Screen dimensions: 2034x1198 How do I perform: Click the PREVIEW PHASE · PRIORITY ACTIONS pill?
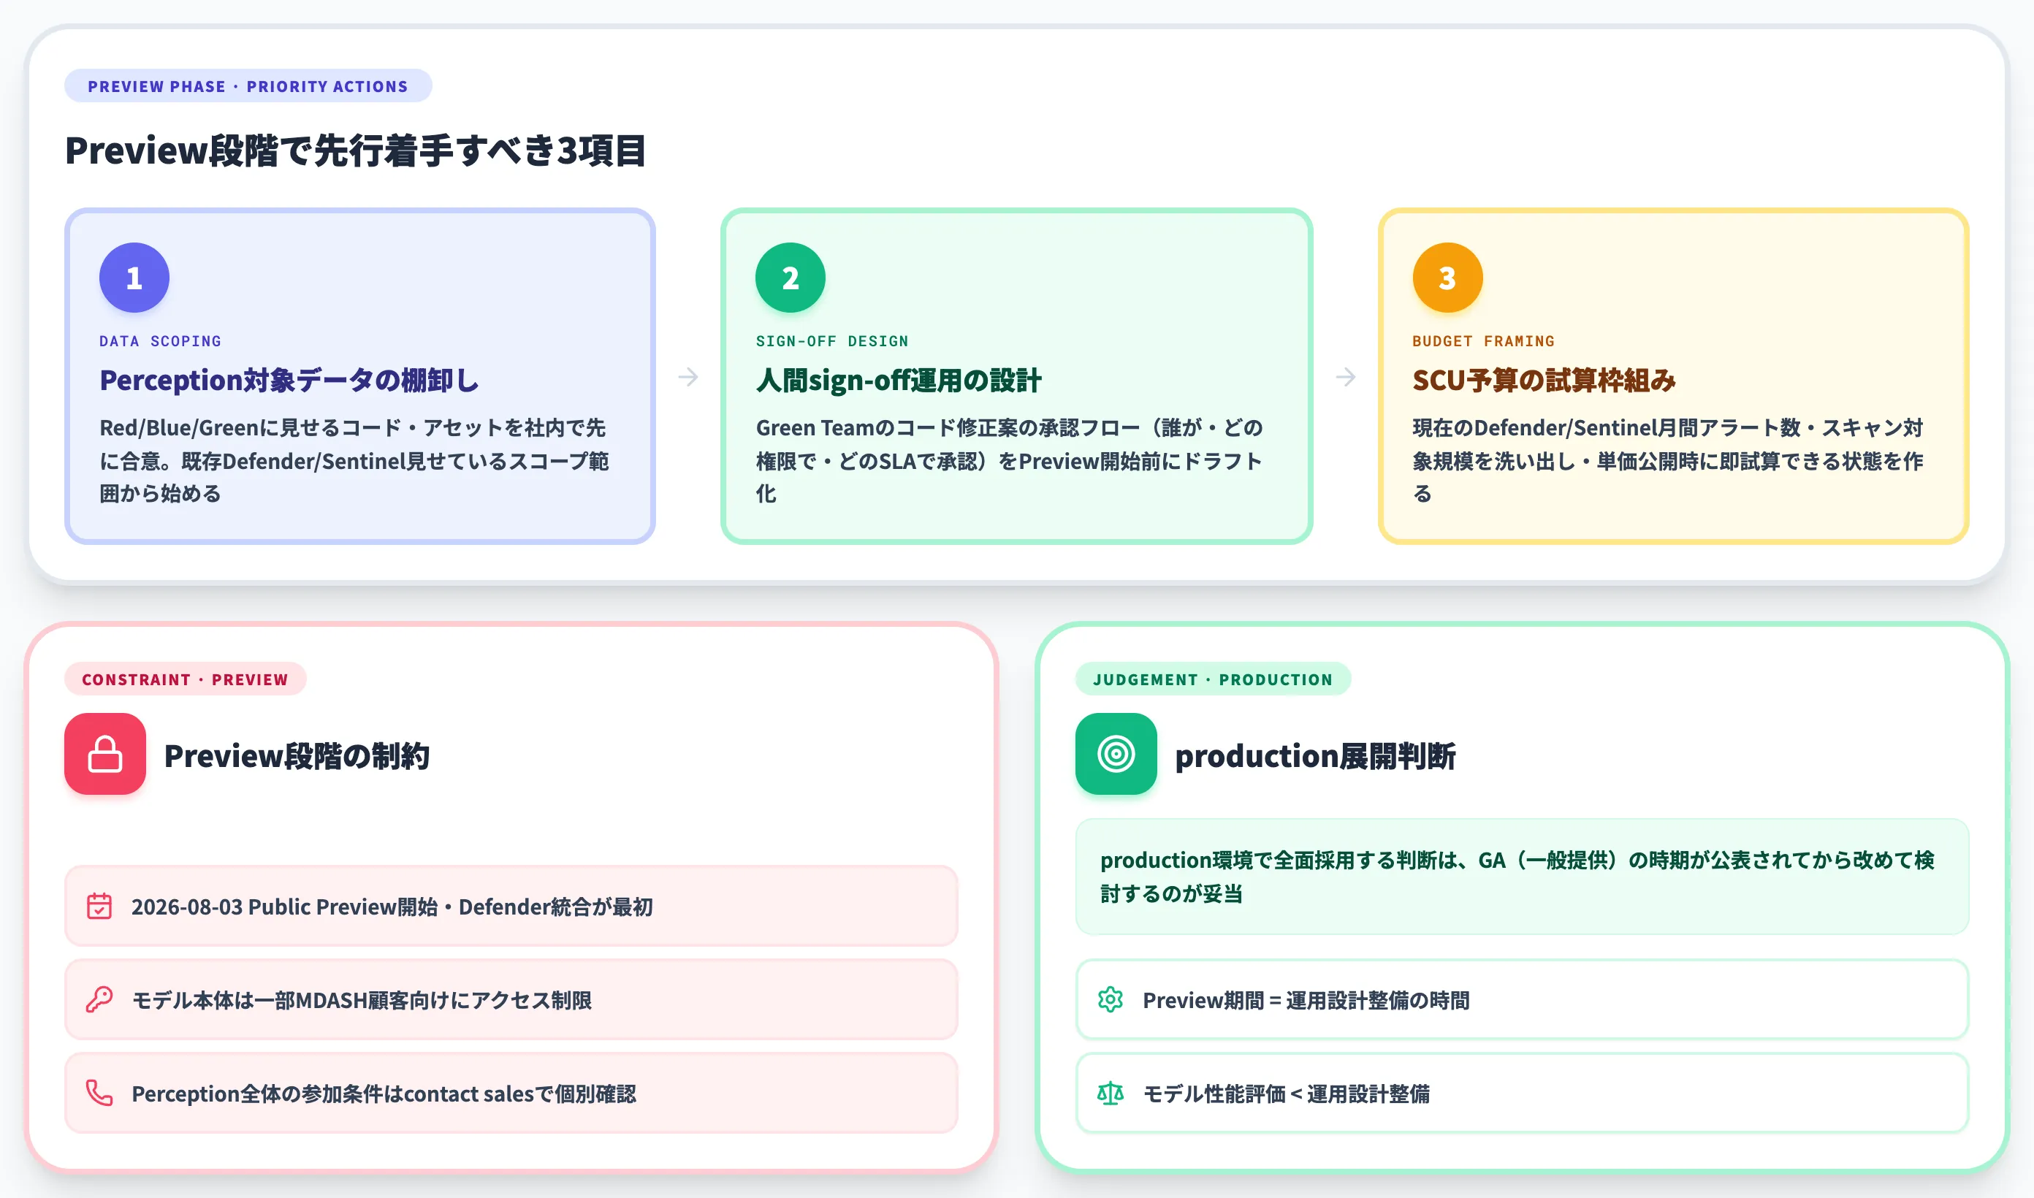[x=248, y=85]
